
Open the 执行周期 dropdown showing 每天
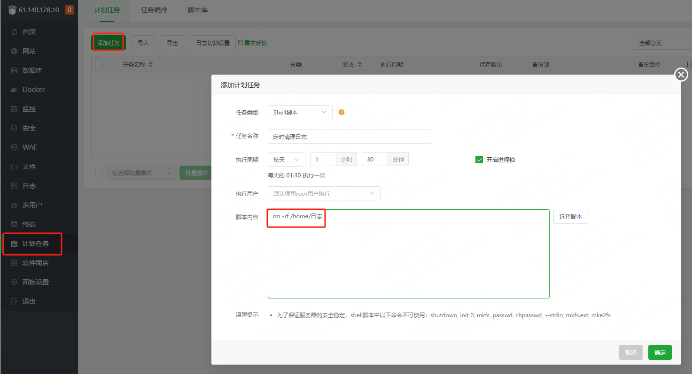[x=286, y=159]
